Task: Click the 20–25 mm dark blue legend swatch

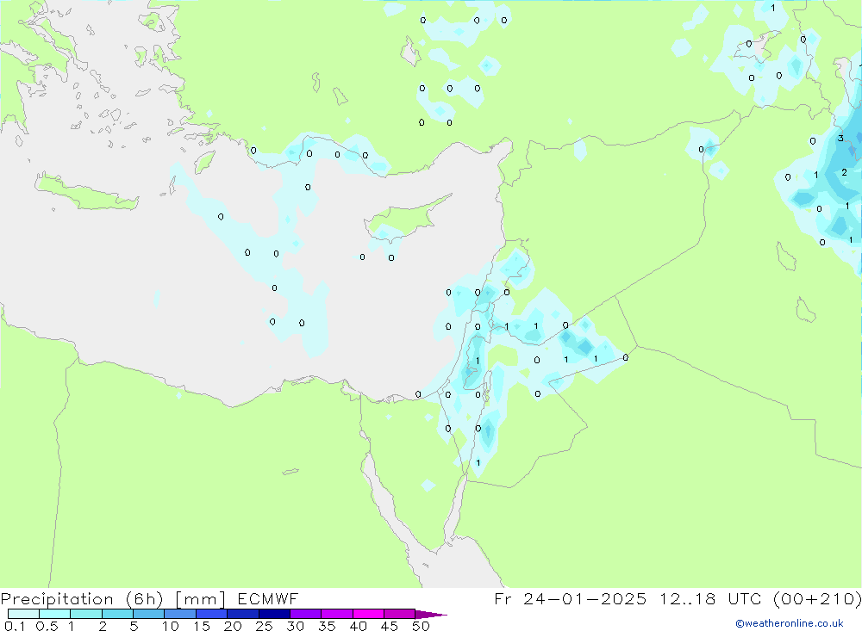Action: point(243,614)
